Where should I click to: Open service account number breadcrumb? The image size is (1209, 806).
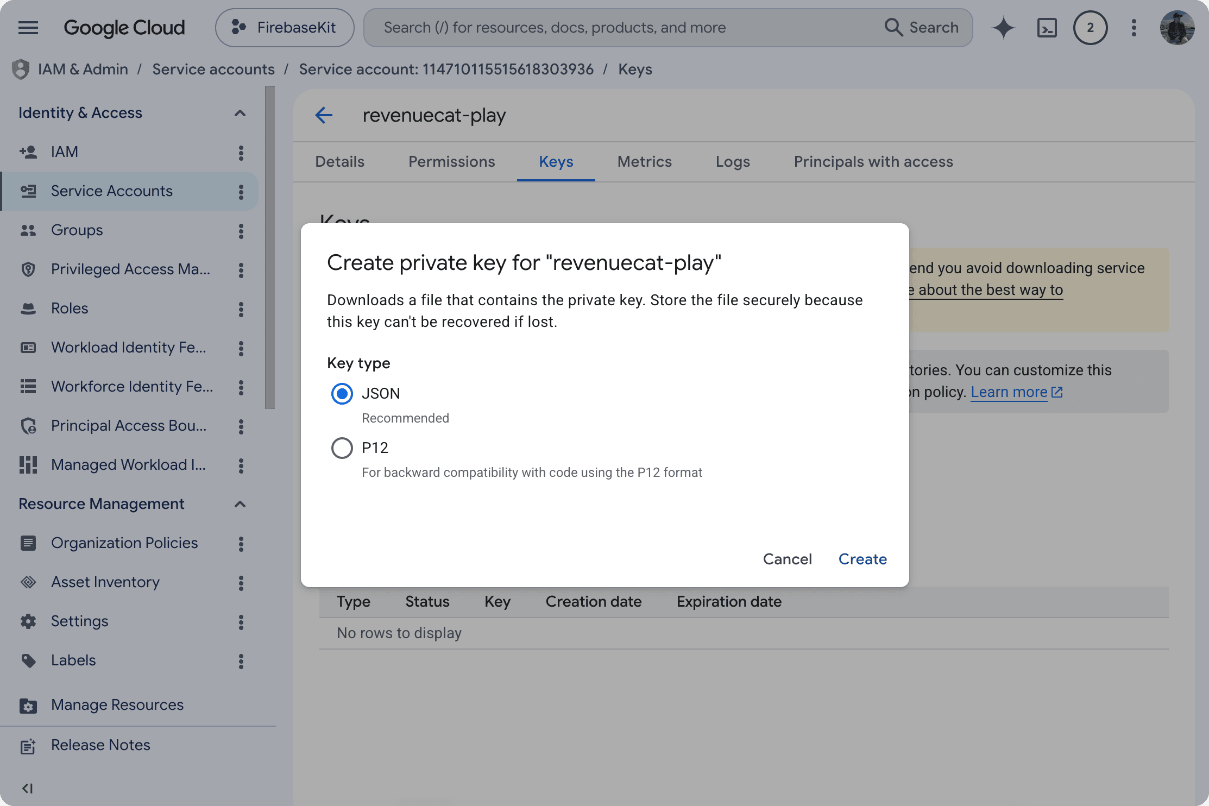pos(446,70)
